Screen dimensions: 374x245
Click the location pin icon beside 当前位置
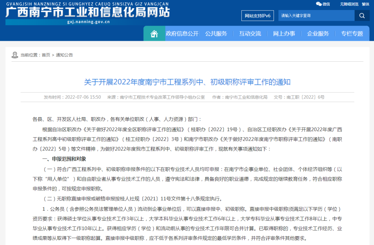tap(15, 55)
